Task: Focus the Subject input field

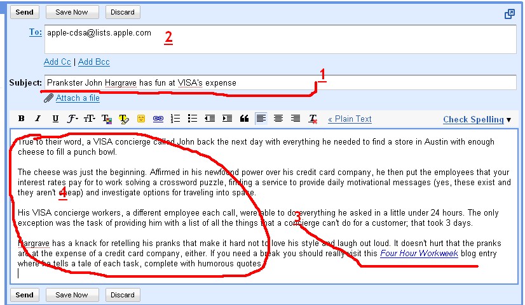Action: 280,82
